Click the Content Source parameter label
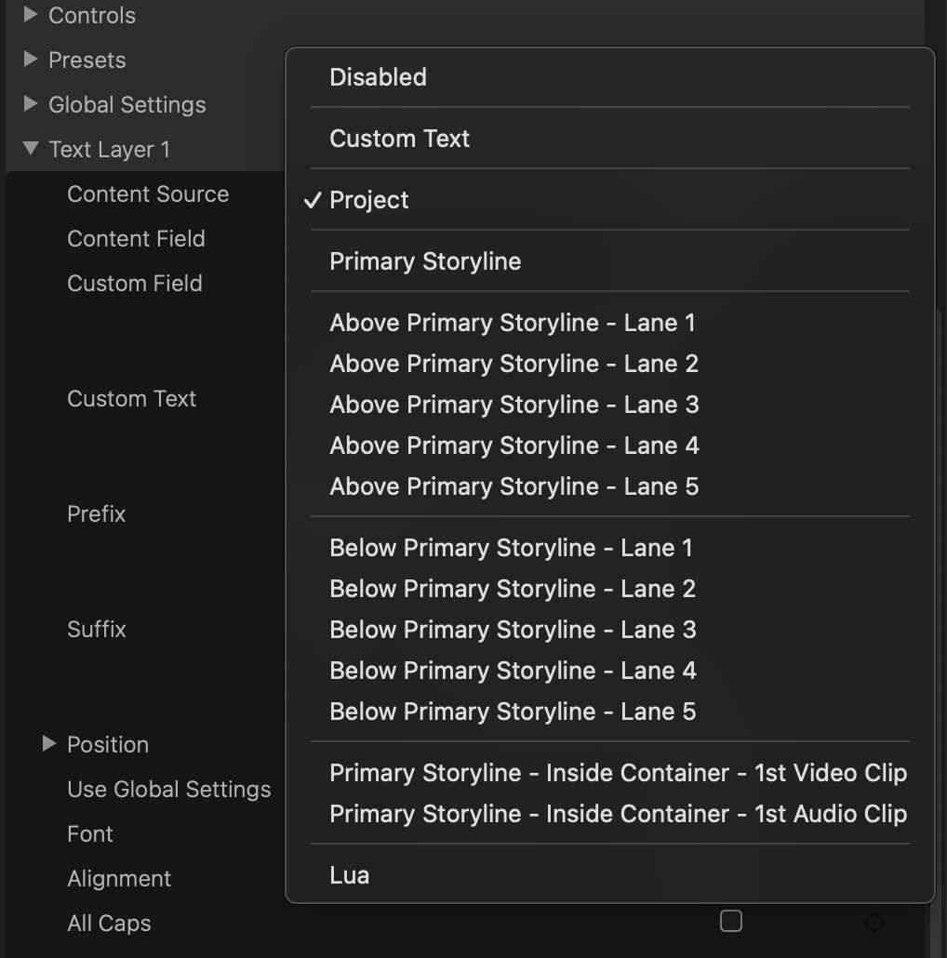The image size is (947, 958). click(148, 194)
